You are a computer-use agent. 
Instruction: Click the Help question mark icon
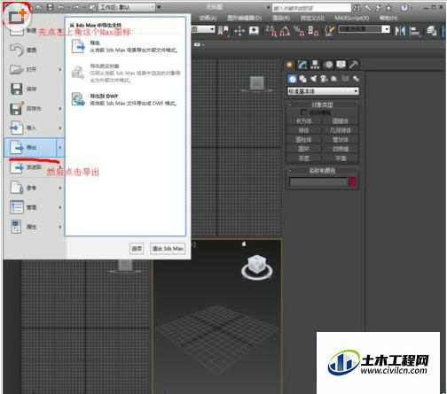(x=404, y=7)
